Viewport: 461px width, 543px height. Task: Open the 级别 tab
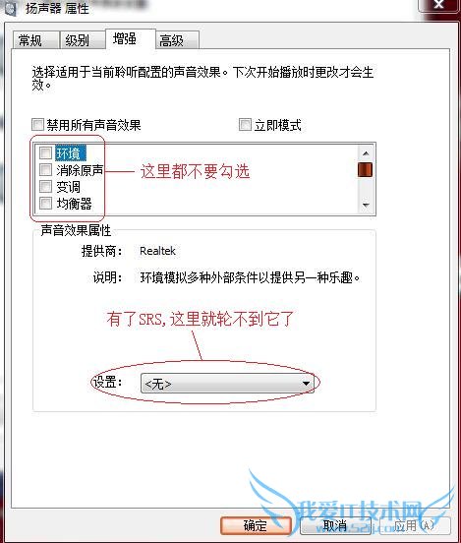click(82, 40)
